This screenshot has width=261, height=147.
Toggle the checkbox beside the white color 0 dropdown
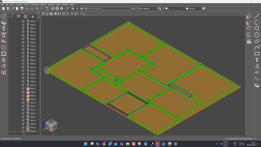pos(164,8)
